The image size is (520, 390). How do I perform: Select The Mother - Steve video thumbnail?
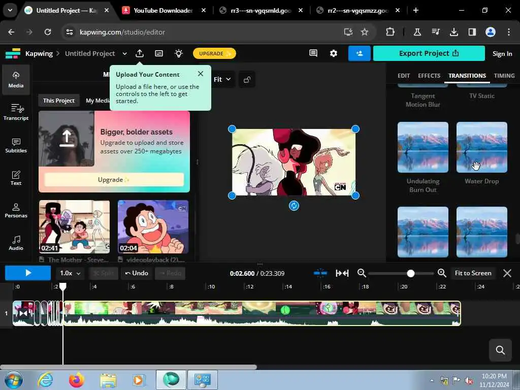[x=74, y=227]
